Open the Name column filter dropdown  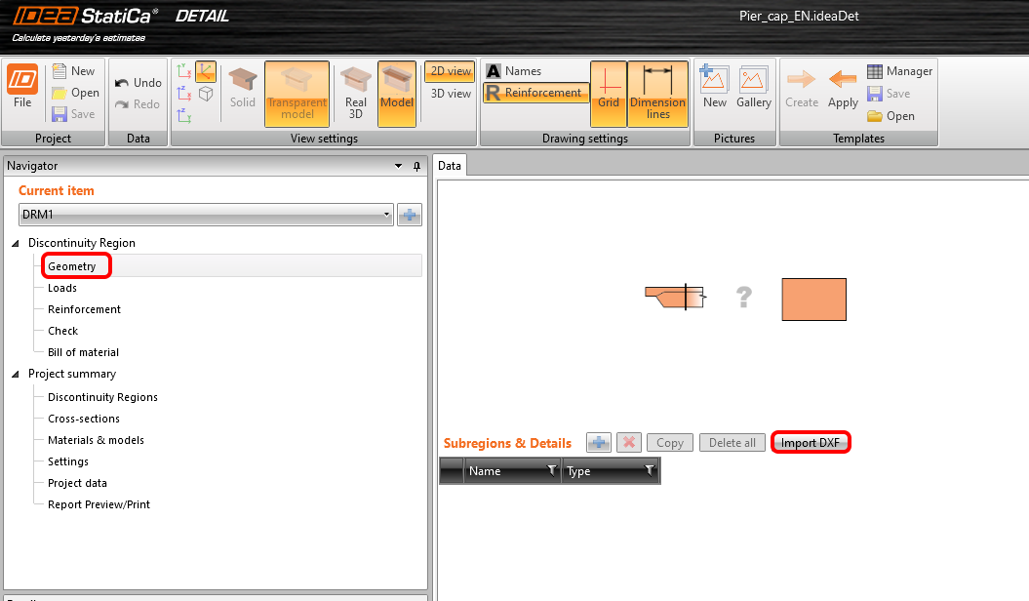(x=551, y=470)
